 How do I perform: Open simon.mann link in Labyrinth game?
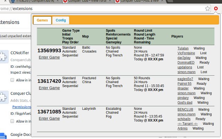(187, 114)
